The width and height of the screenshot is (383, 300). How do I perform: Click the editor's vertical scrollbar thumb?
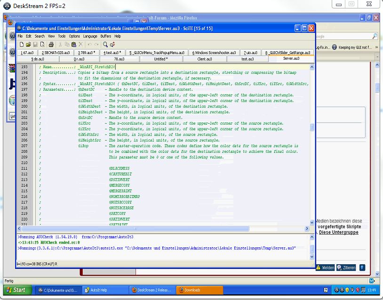(x=311, y=127)
